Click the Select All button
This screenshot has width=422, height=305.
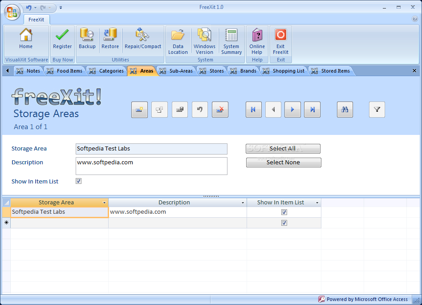click(x=283, y=149)
